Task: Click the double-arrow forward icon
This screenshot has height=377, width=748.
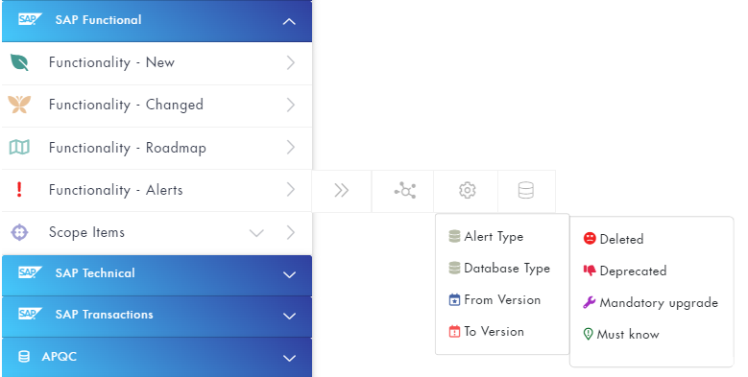Action: 342,191
